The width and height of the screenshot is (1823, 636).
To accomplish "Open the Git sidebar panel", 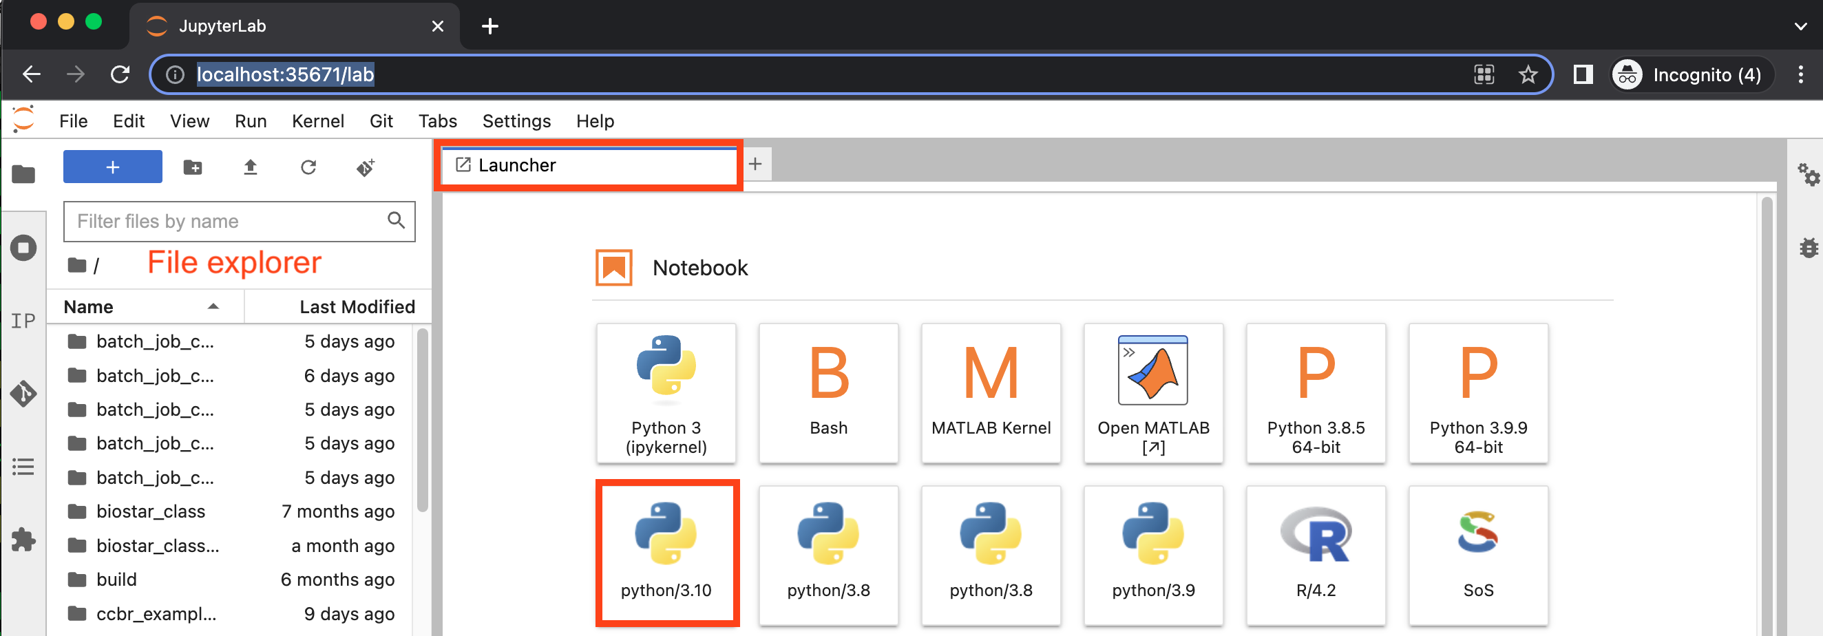I will 23,393.
